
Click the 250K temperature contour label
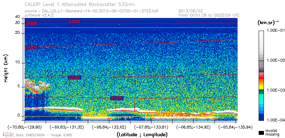pyautogui.click(x=117, y=98)
